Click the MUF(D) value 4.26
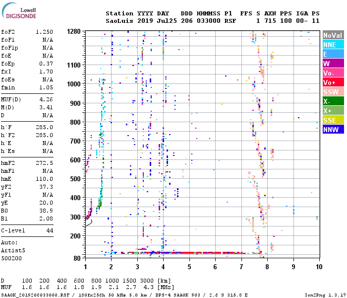The image size is (347, 298). [46, 99]
